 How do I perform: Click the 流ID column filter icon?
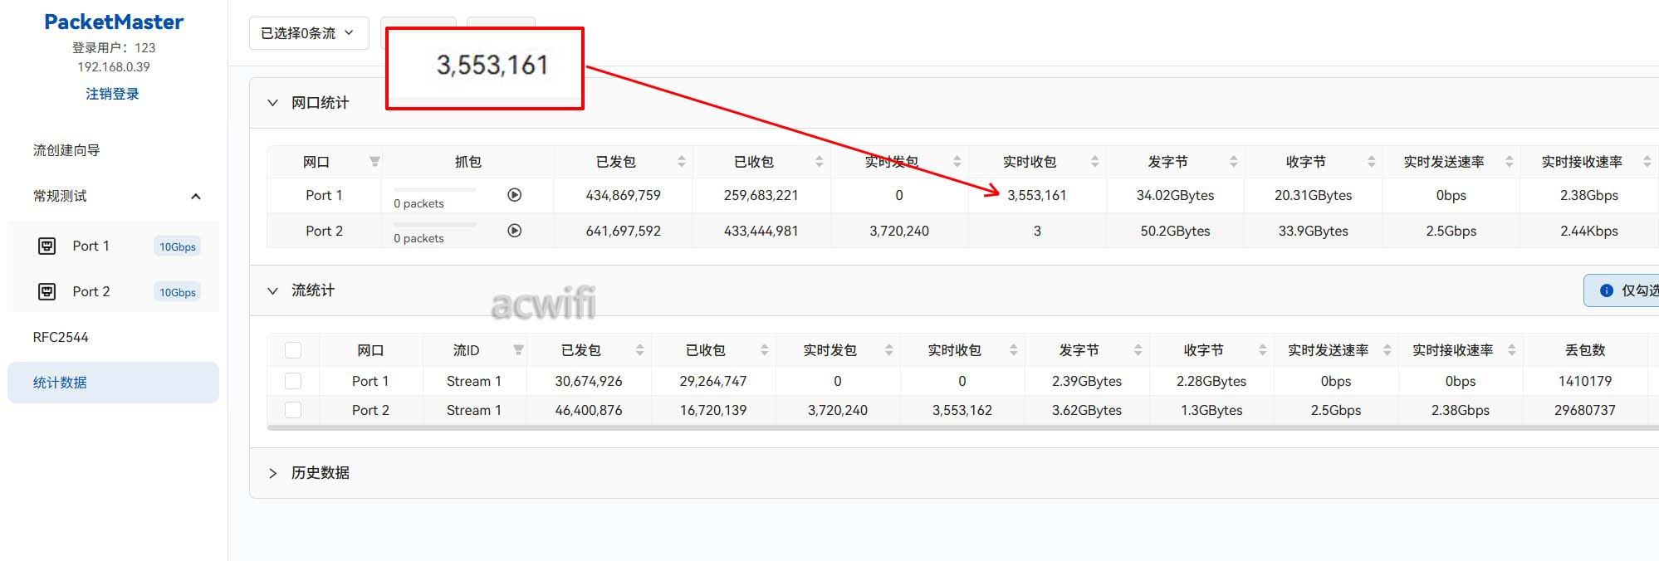(x=518, y=350)
